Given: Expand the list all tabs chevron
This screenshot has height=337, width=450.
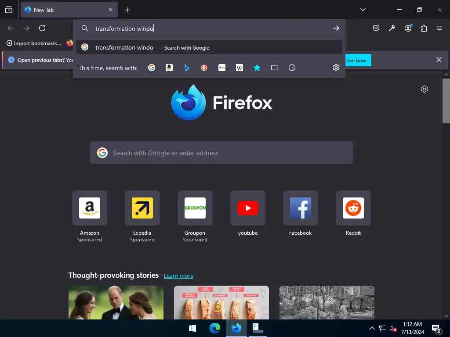Looking at the screenshot, I should (363, 10).
